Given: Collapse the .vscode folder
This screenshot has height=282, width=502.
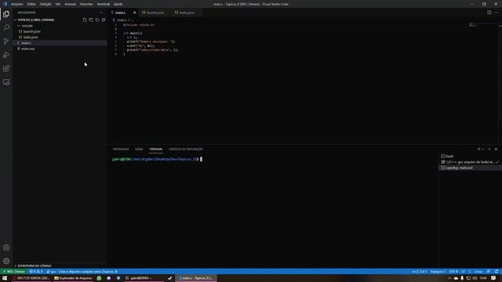Looking at the screenshot, I should coord(27,26).
